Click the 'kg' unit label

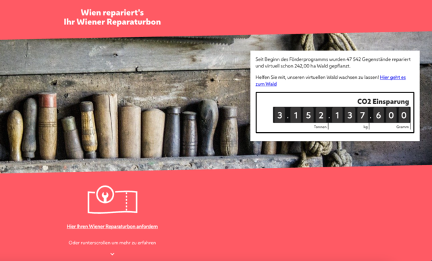click(x=365, y=127)
